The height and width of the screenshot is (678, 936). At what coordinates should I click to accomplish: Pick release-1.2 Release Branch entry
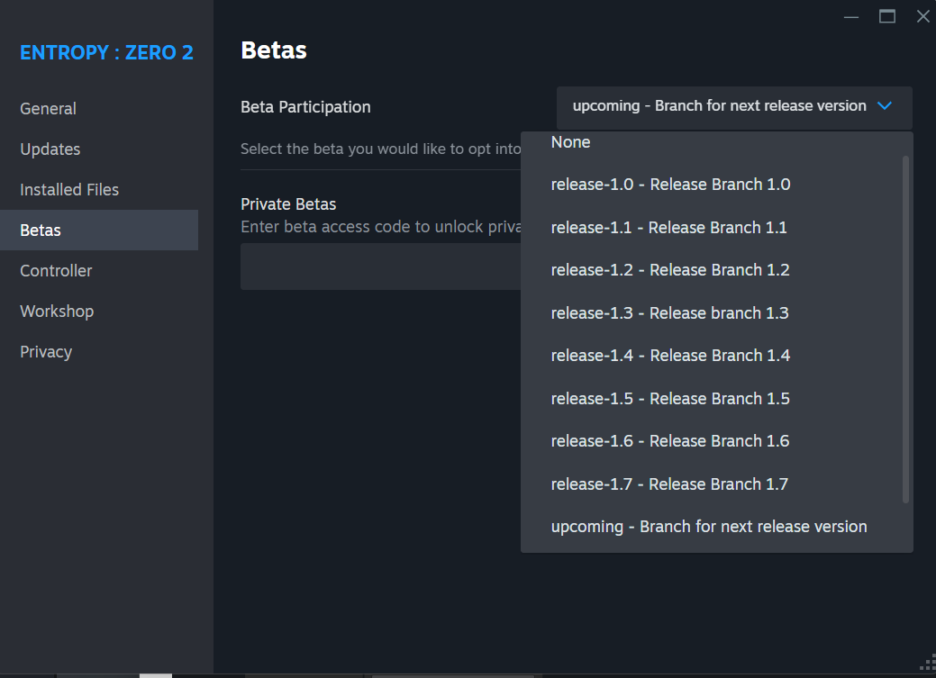[x=670, y=270]
